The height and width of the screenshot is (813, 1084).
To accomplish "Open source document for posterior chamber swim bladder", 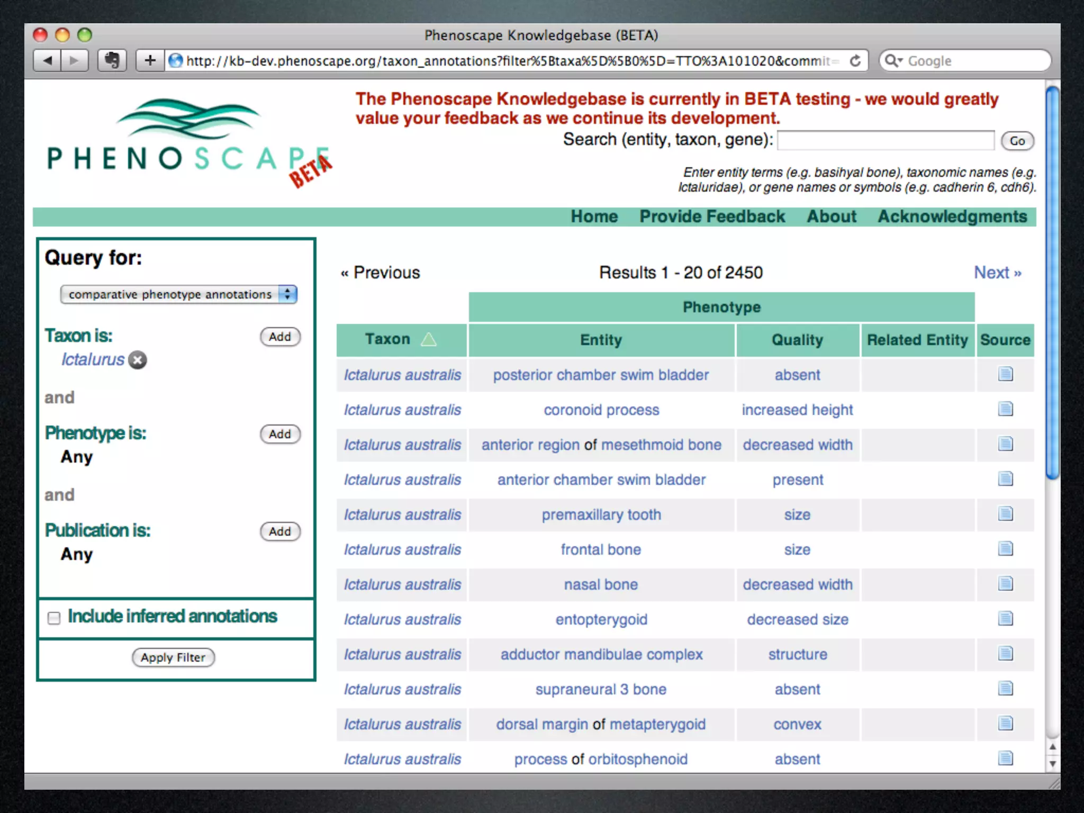I will click(1005, 374).
